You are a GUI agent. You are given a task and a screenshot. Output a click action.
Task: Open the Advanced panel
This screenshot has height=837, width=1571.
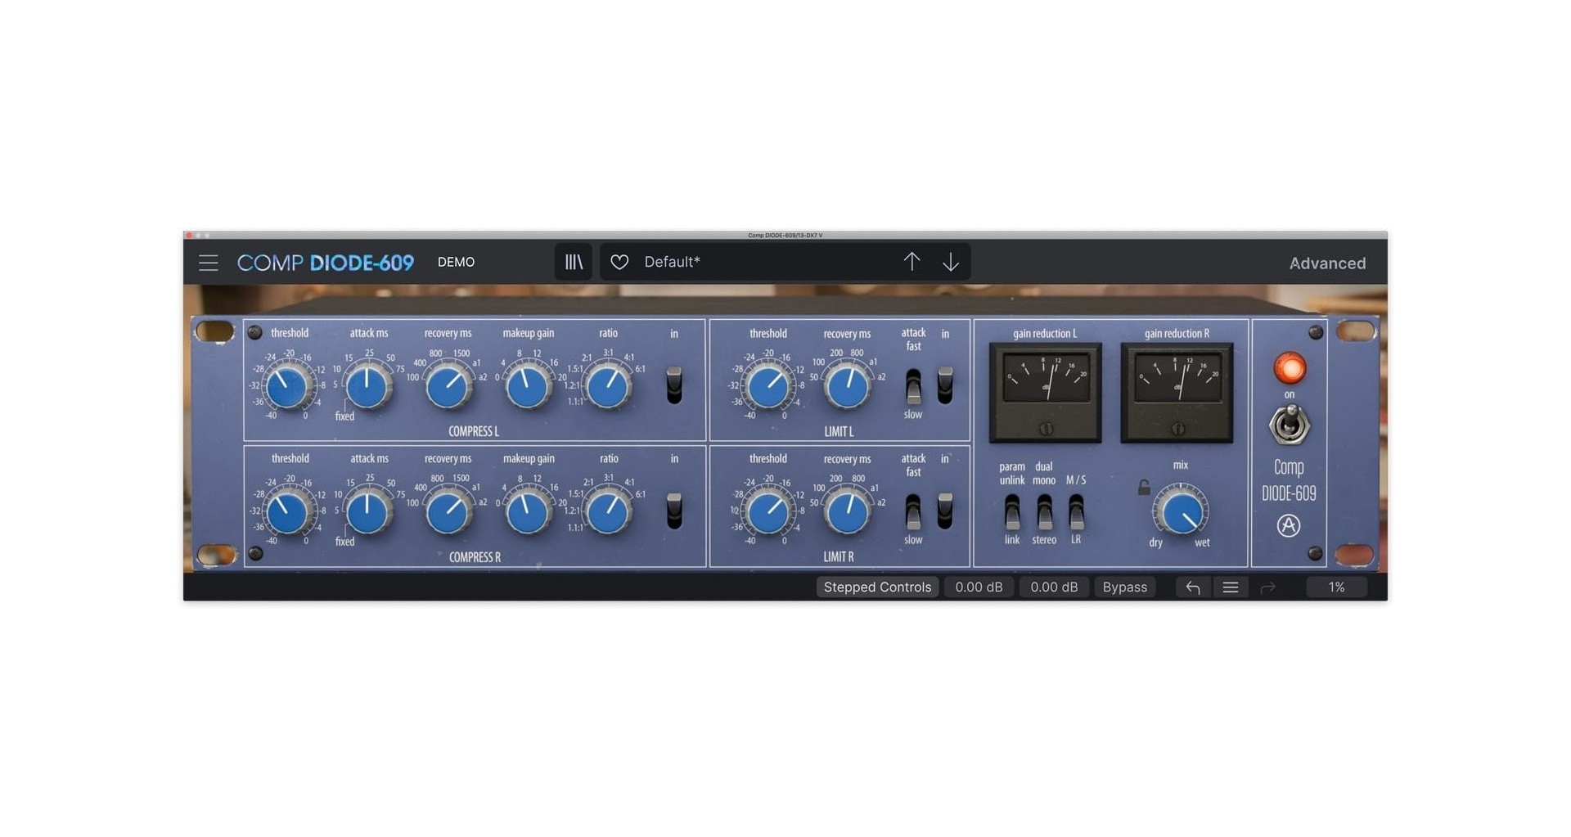point(1327,263)
